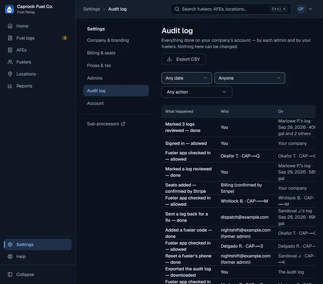Click 'The audit log' cell in On column
This screenshot has height=284, width=323.
291,272
